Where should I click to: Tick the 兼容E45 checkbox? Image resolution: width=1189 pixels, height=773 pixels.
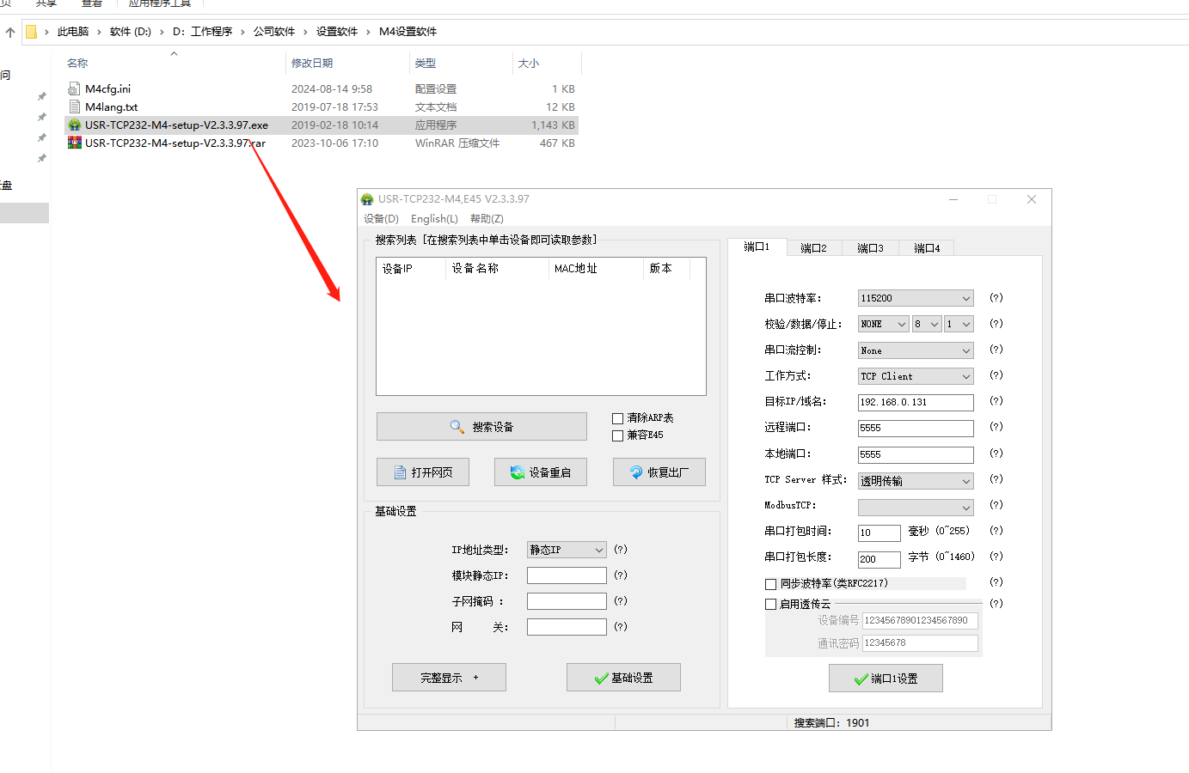[x=617, y=436]
